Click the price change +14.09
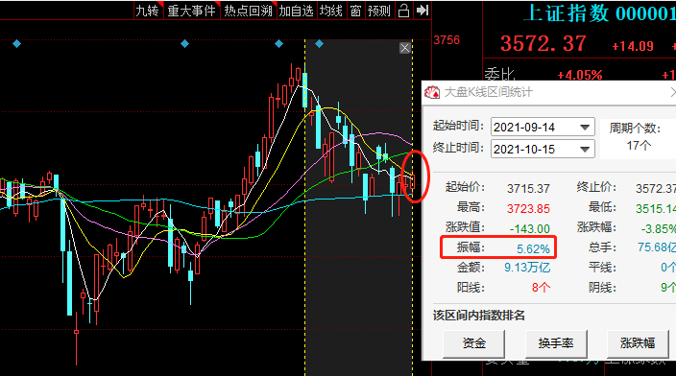676x376 pixels. click(633, 46)
